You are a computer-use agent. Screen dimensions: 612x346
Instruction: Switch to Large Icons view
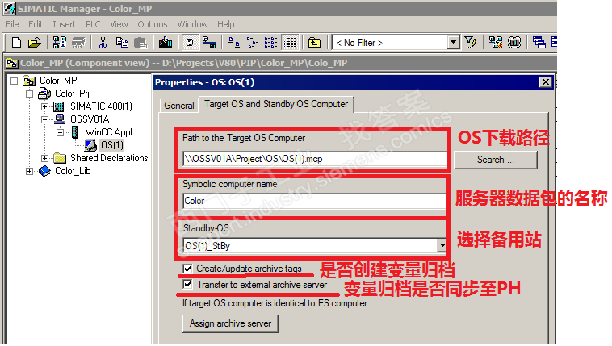233,42
